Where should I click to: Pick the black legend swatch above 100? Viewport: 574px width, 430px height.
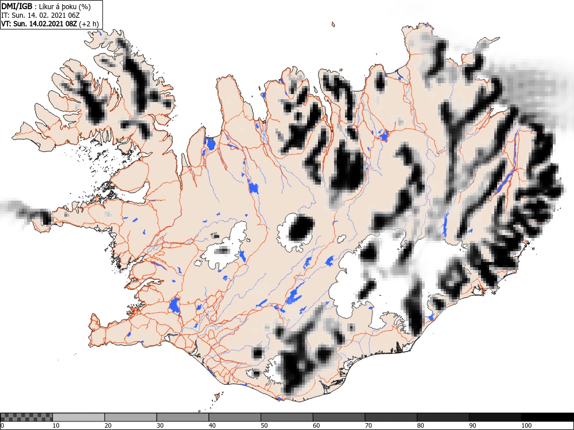547,417
